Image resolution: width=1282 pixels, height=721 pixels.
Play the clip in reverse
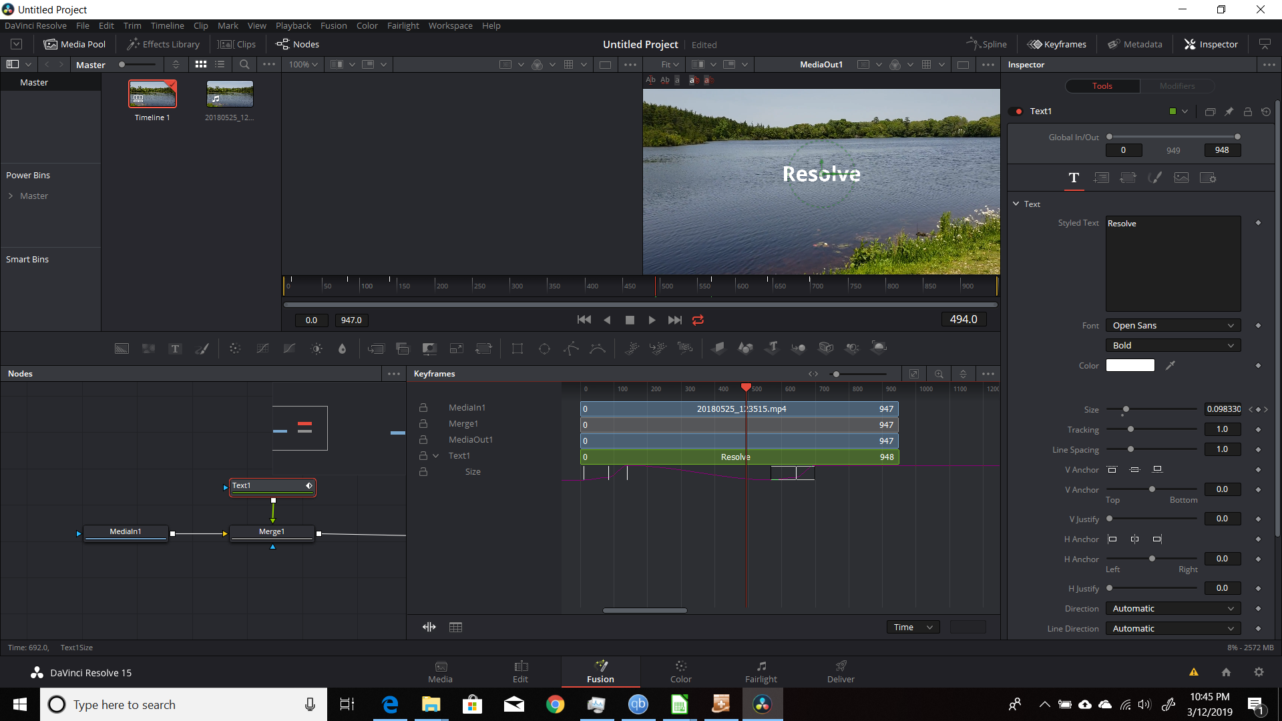607,320
